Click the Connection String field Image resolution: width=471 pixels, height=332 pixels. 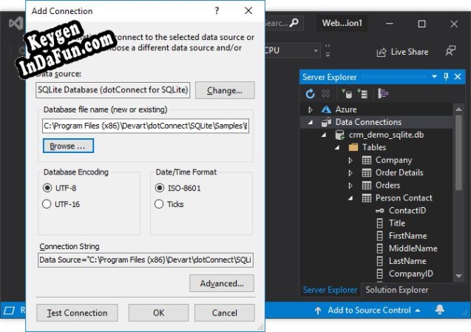click(146, 260)
